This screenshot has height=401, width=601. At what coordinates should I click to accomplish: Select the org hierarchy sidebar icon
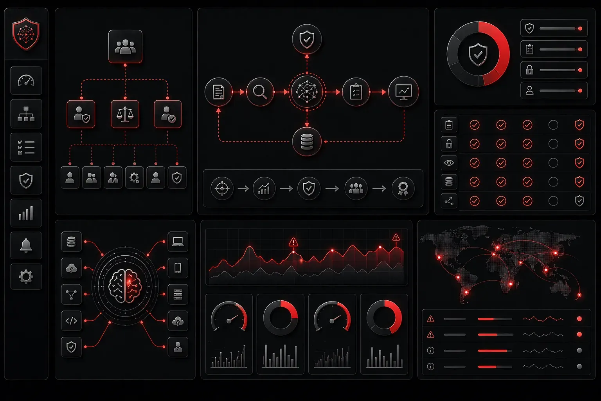26,114
